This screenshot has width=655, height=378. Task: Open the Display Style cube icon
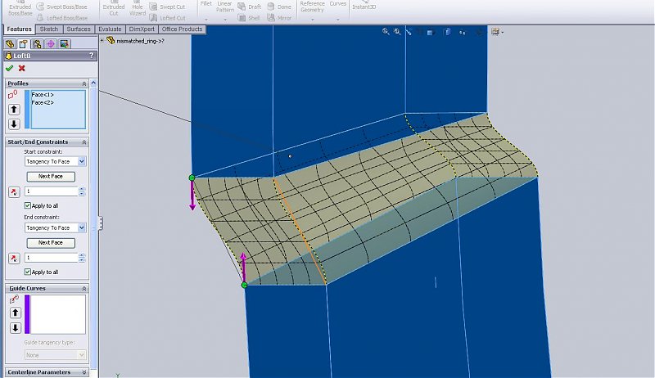(x=447, y=32)
